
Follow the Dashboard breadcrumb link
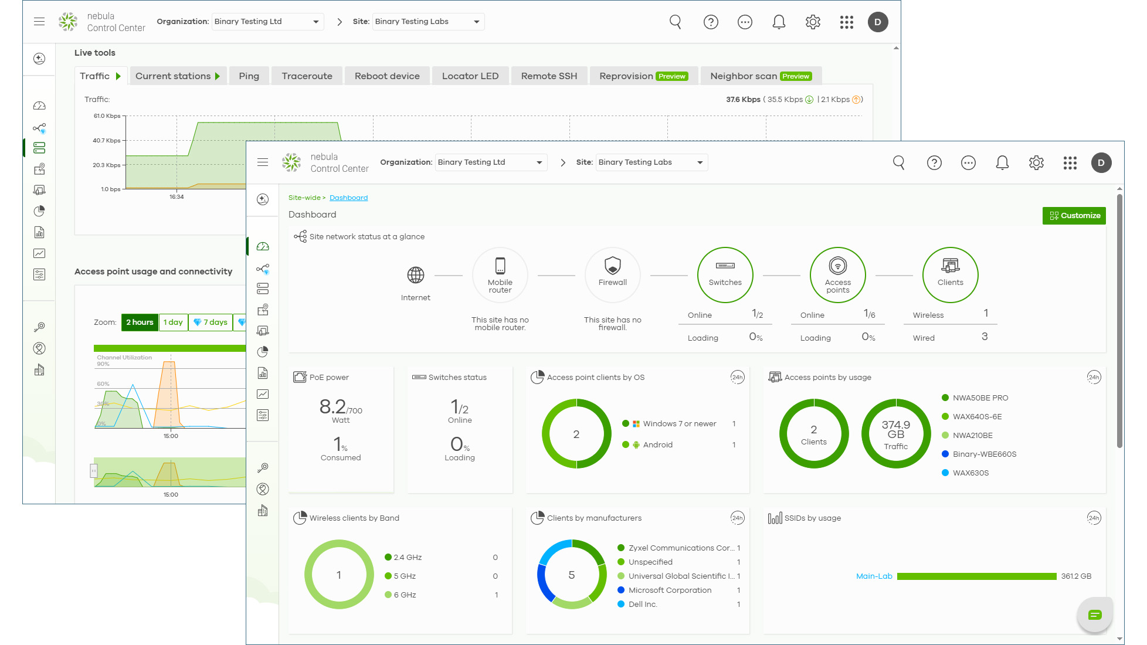(x=348, y=197)
